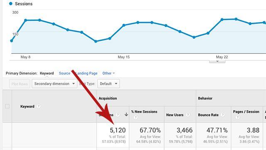Screen dimensions: 266x150
Task: Click the chart data point above May 15
Action: [124, 25]
